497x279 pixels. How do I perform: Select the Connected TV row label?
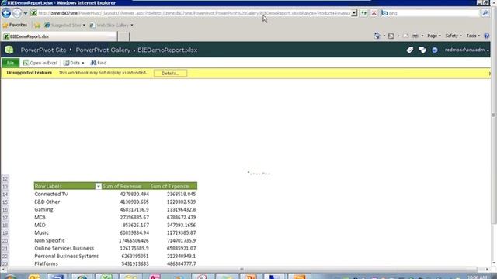pyautogui.click(x=51, y=194)
